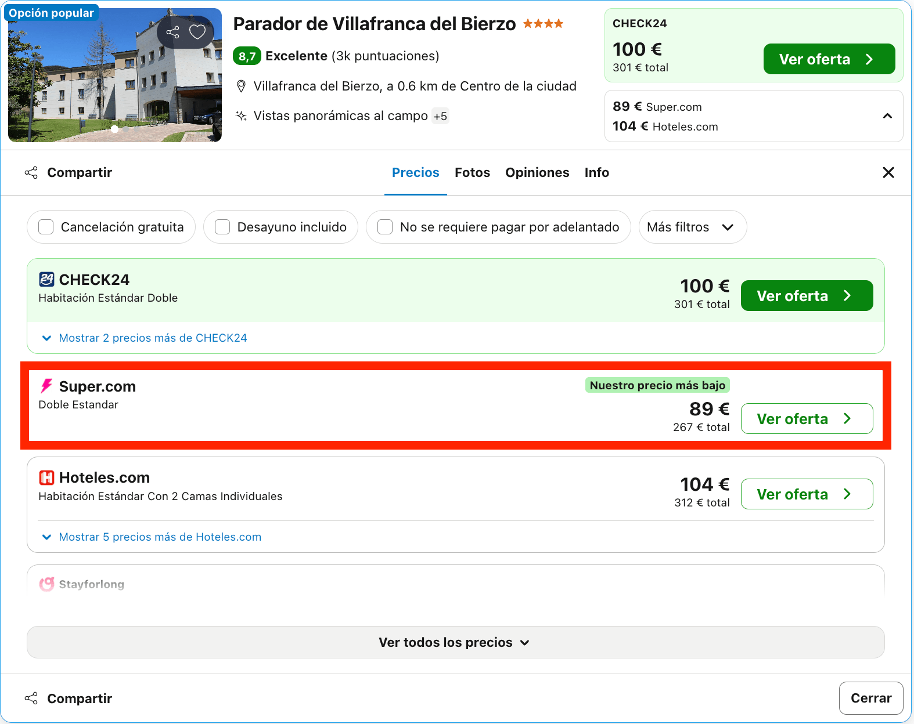This screenshot has height=724, width=914.
Task: Open the hotel photo thumbnail
Action: tap(115, 75)
